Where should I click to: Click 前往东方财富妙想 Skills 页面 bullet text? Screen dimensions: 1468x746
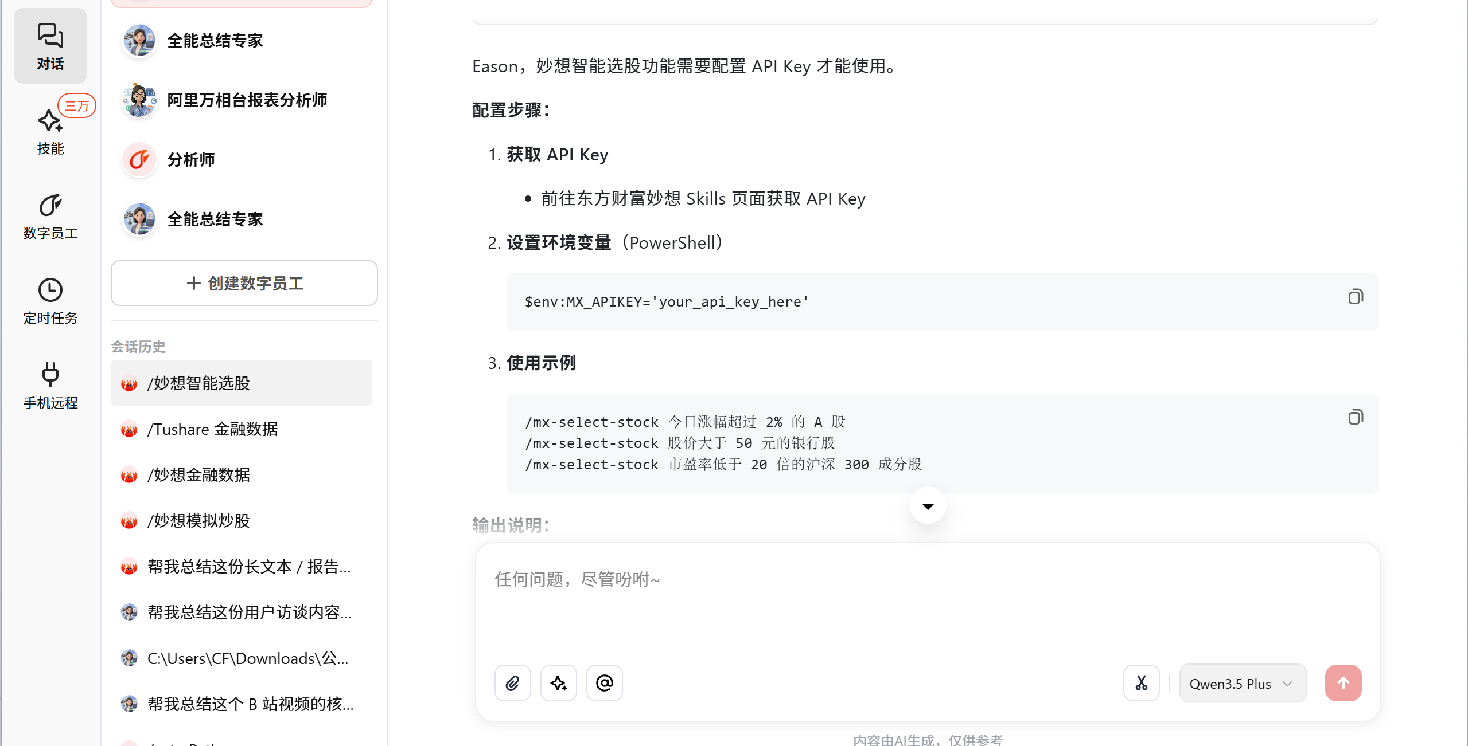pyautogui.click(x=703, y=198)
